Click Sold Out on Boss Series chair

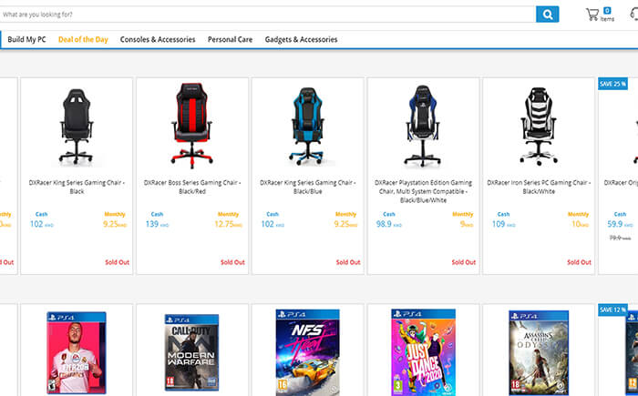point(232,262)
